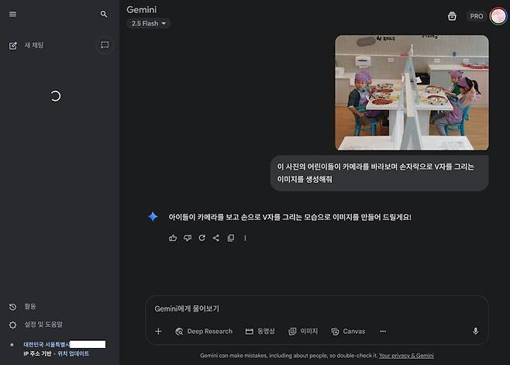Select the Canvas tool
The image size is (510, 365).
point(348,331)
